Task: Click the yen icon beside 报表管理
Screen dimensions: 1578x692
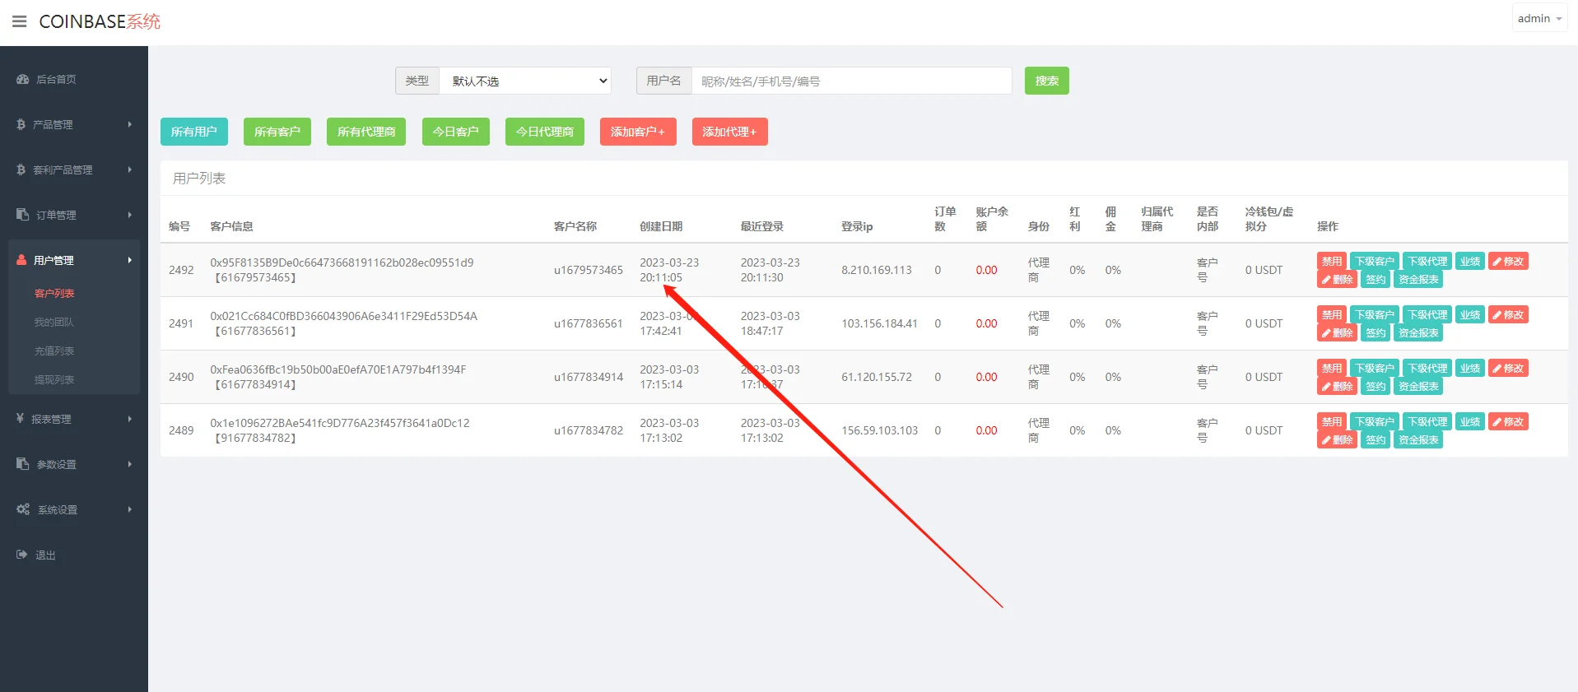Action: [21, 419]
